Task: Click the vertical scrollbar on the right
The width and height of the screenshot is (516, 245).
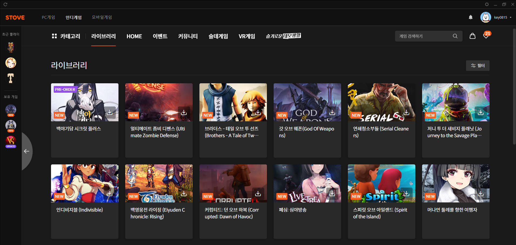Action: (x=514, y=86)
